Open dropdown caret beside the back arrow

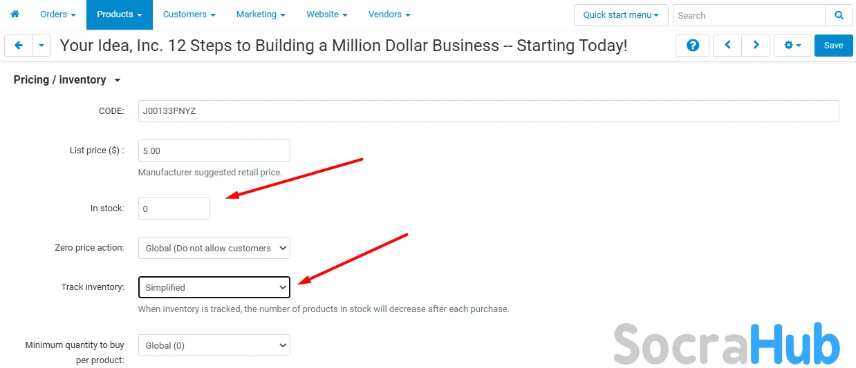tap(41, 46)
